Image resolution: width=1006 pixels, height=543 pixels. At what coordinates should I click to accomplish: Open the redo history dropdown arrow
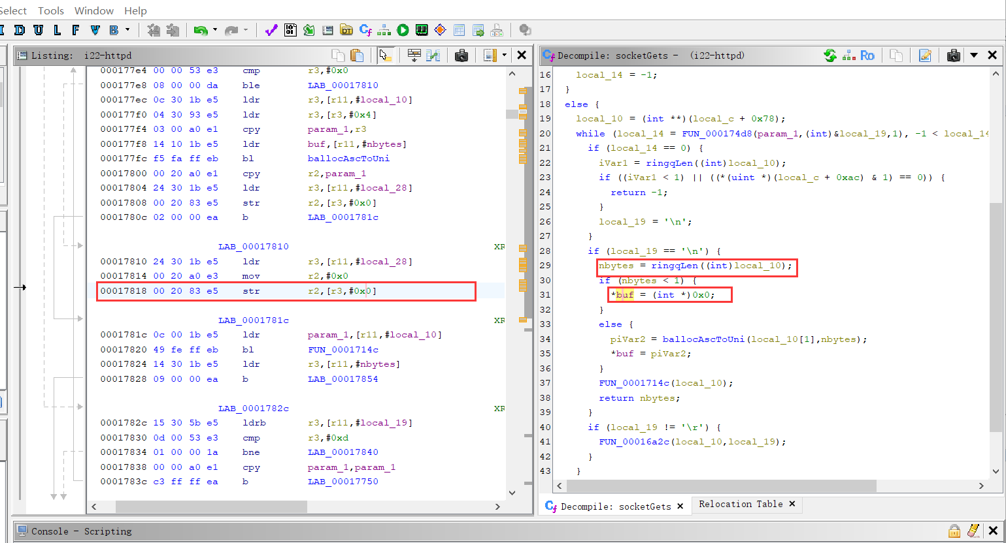tap(246, 30)
